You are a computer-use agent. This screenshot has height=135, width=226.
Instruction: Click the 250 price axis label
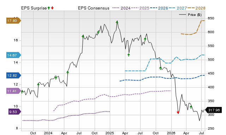[x=211, y=128]
